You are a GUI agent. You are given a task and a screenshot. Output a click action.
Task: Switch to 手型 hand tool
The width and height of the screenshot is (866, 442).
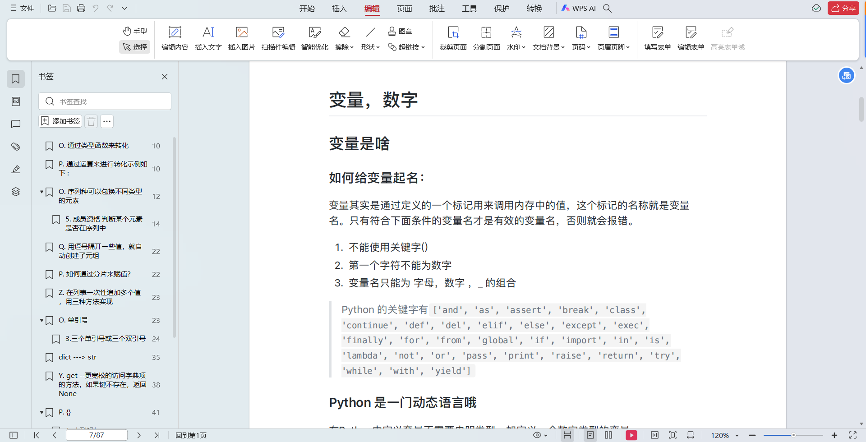pos(135,31)
